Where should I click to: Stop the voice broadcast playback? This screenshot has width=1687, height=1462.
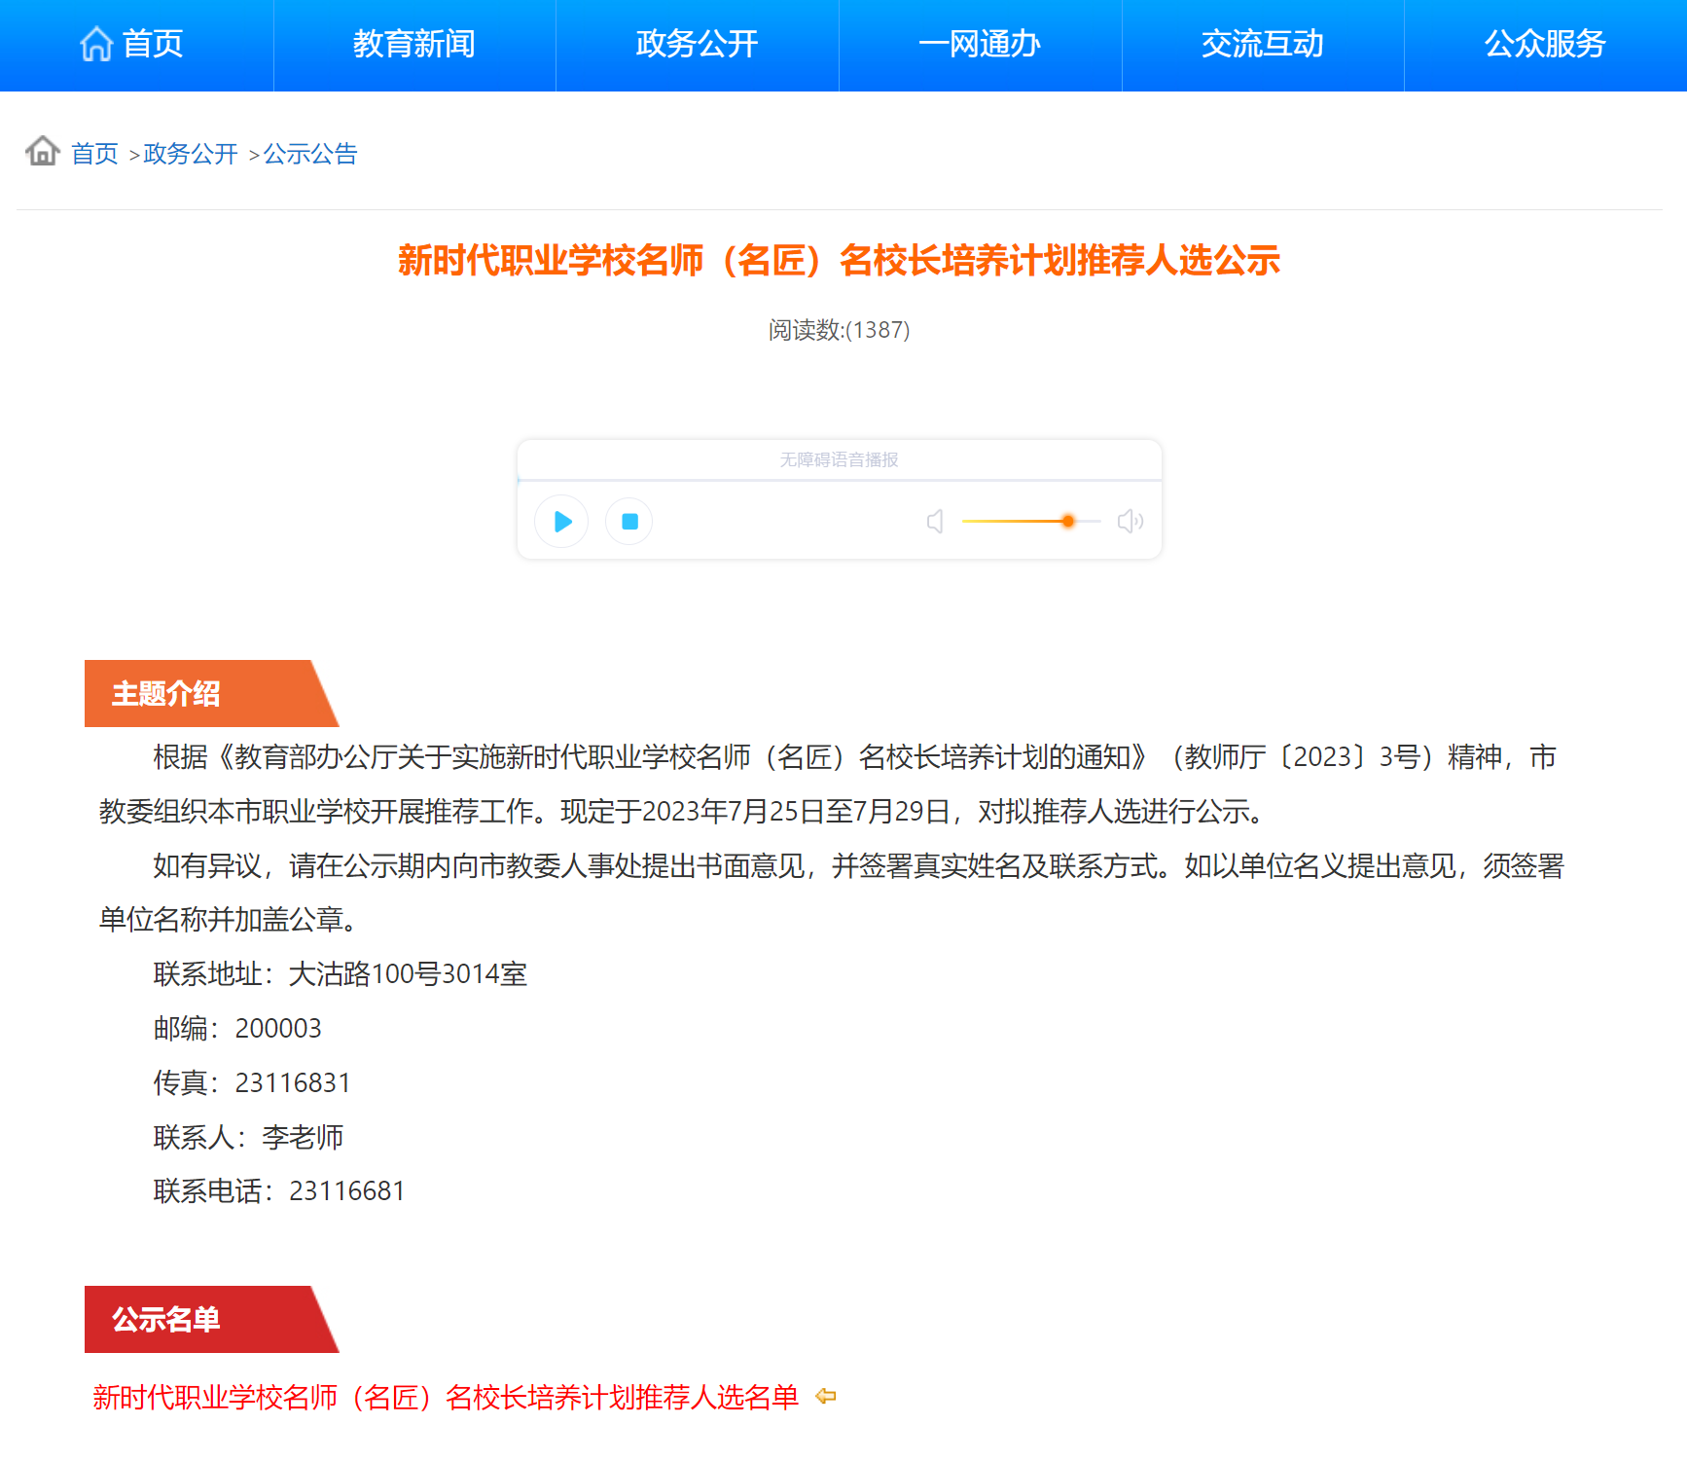click(x=629, y=522)
